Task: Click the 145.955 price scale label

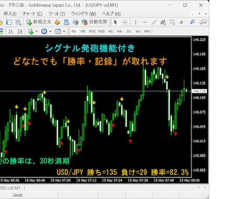Action: point(199,170)
